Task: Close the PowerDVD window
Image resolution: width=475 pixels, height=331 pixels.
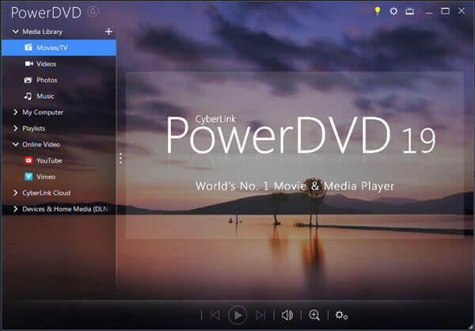Action: pos(462,11)
